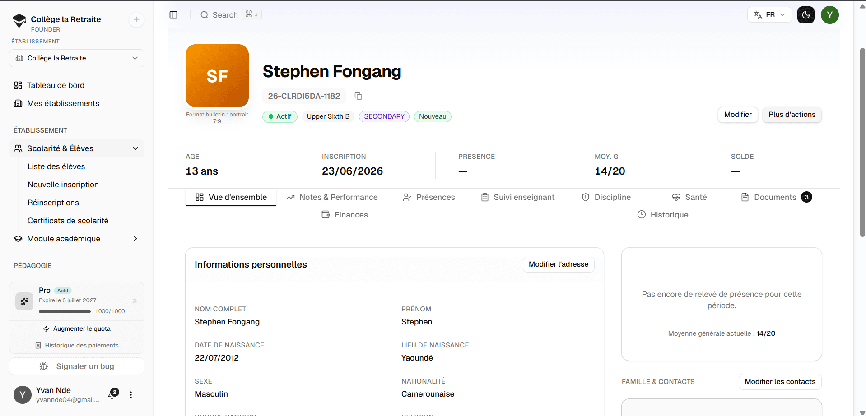The image size is (866, 416).
Task: Copy the student ID 26-CLRDI5DA-1182
Action: click(x=359, y=96)
